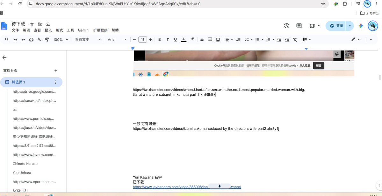Open Arial font dropdown
The width and height of the screenshot is (382, 196).
point(117,40)
